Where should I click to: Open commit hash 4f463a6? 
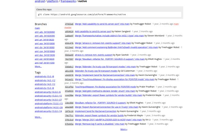click(69, 24)
